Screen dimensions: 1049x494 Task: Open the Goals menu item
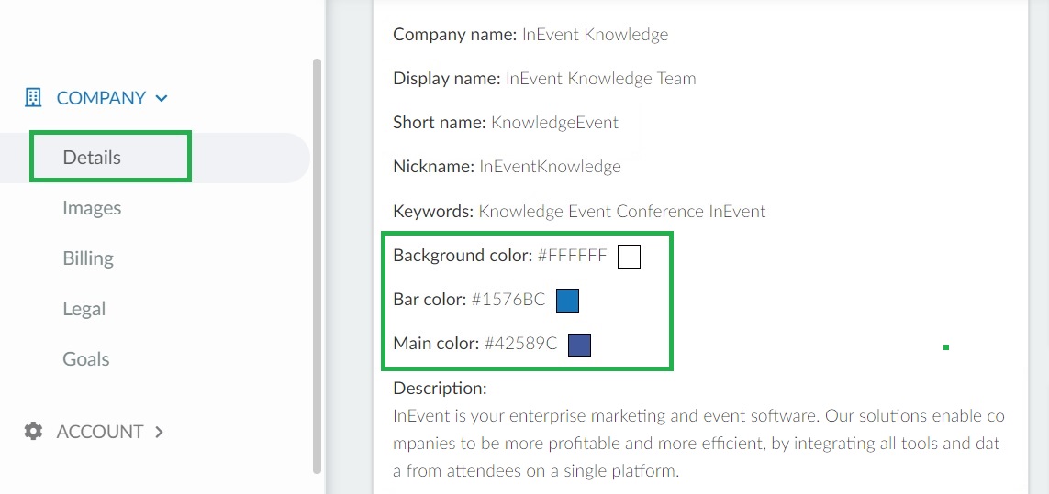(85, 359)
